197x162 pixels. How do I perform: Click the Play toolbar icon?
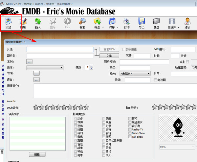pyautogui.click(x=67, y=23)
